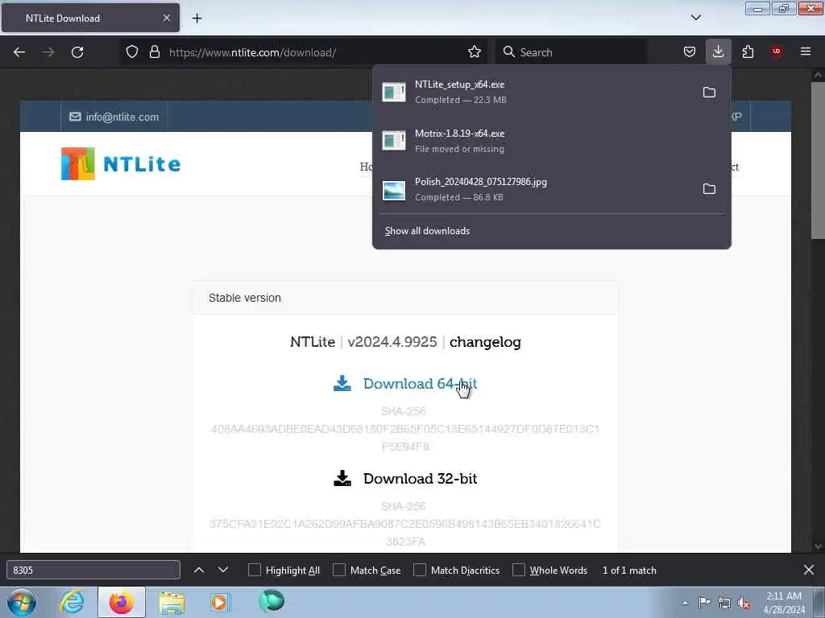This screenshot has height=618, width=825.
Task: Focus the find bar field containing 8305
Action: (x=93, y=571)
